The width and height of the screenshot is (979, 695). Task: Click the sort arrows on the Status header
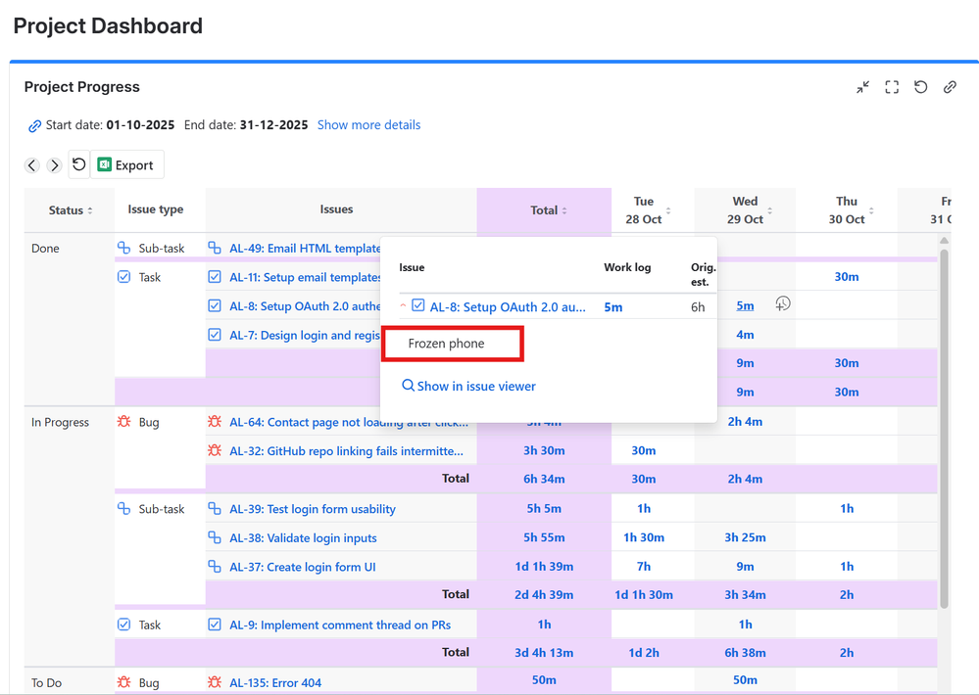92,208
